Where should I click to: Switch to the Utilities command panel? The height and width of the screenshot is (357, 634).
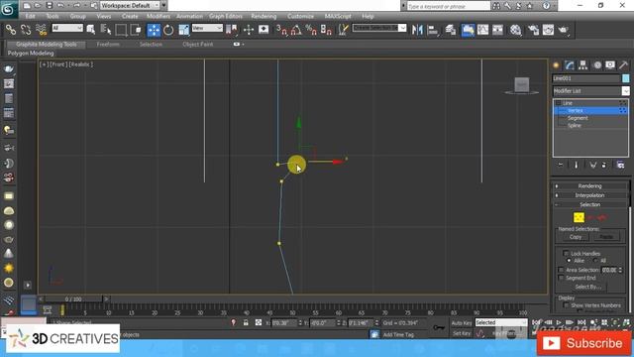pyautogui.click(x=623, y=65)
